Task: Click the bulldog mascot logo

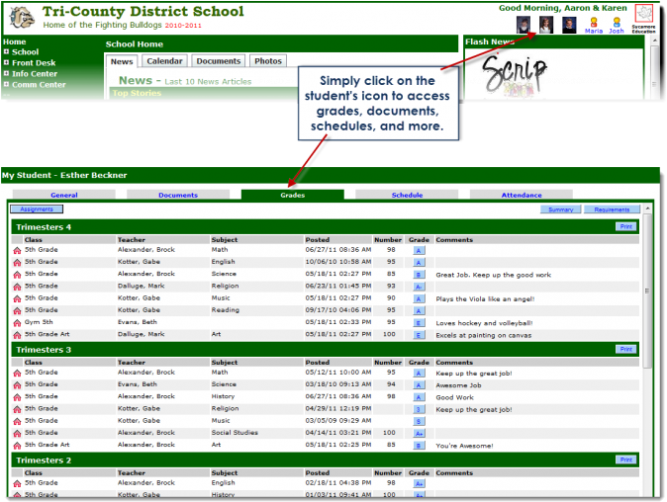Action: [x=22, y=18]
